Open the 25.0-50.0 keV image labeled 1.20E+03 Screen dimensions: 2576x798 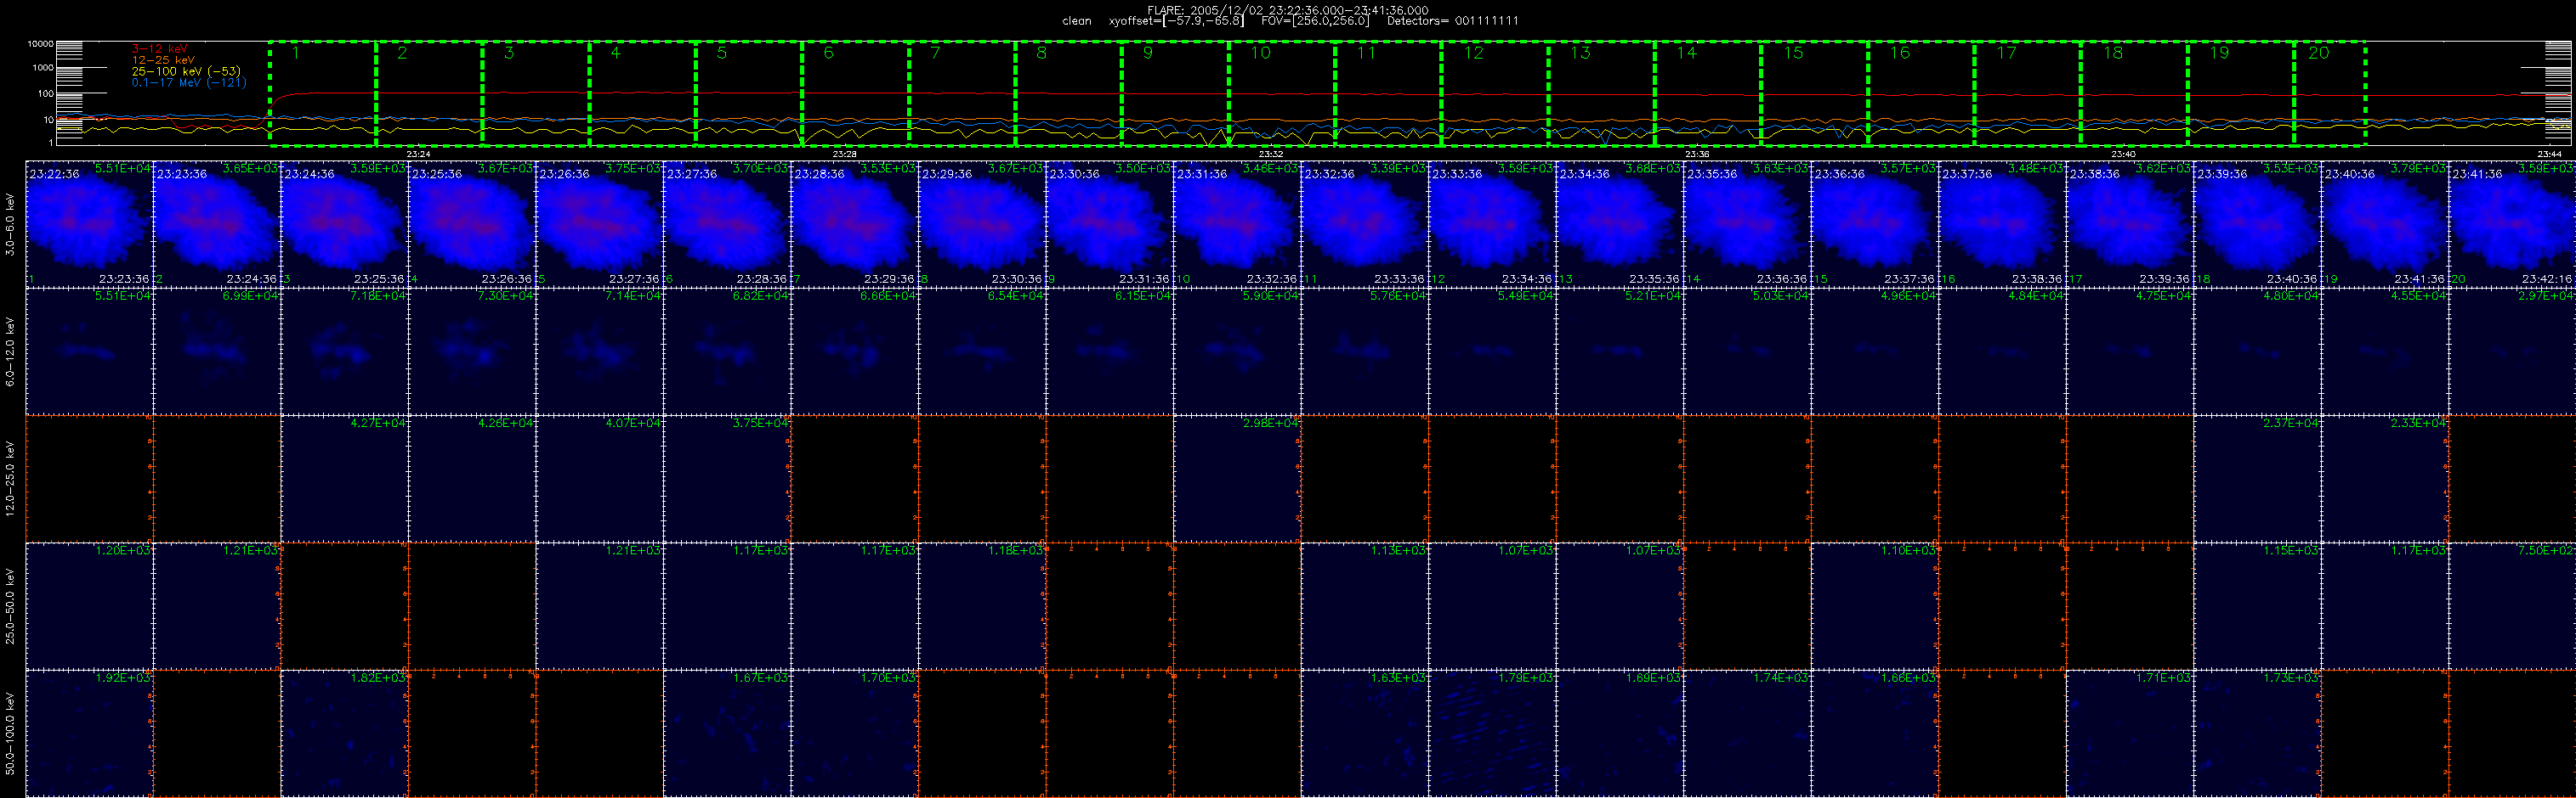pos(89,605)
